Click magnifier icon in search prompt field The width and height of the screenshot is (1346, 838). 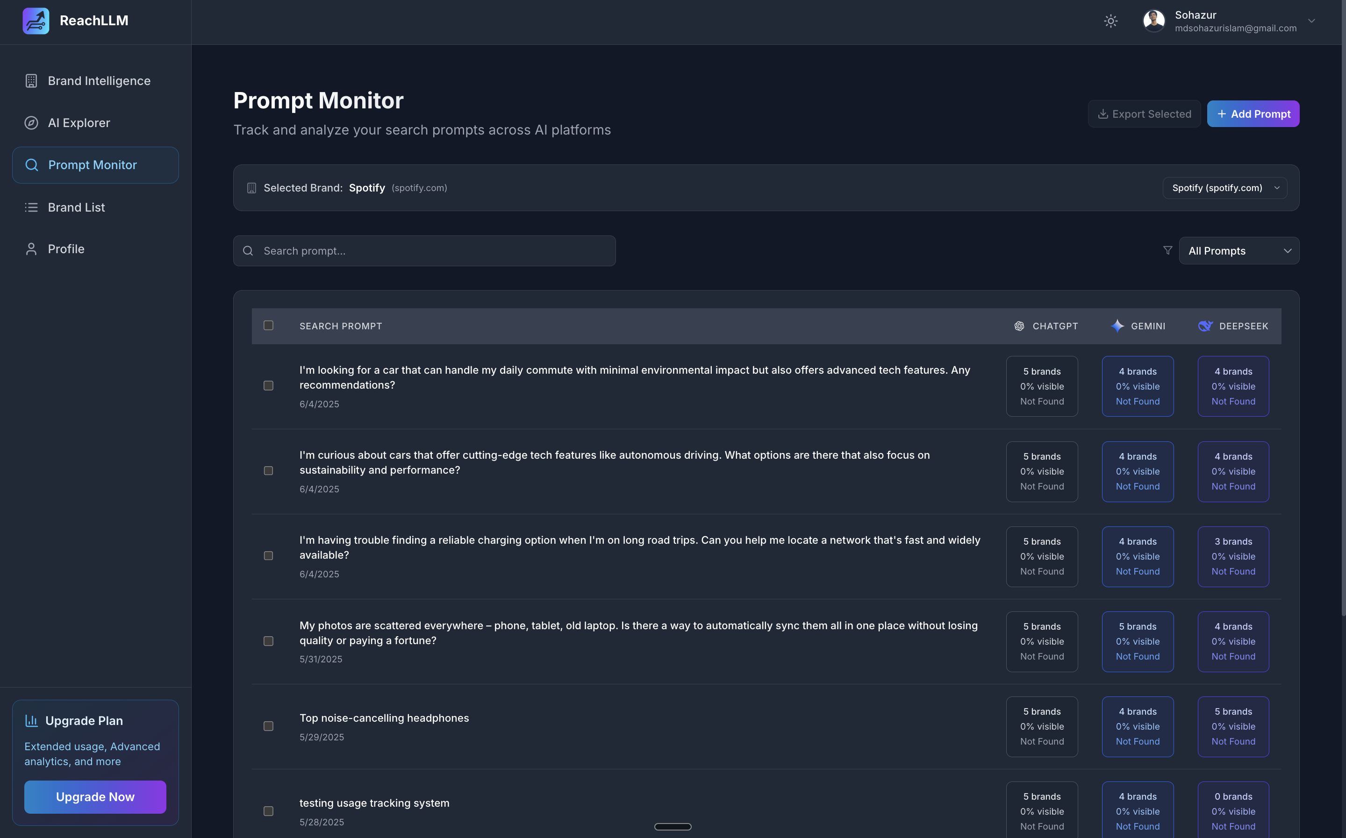(x=248, y=251)
